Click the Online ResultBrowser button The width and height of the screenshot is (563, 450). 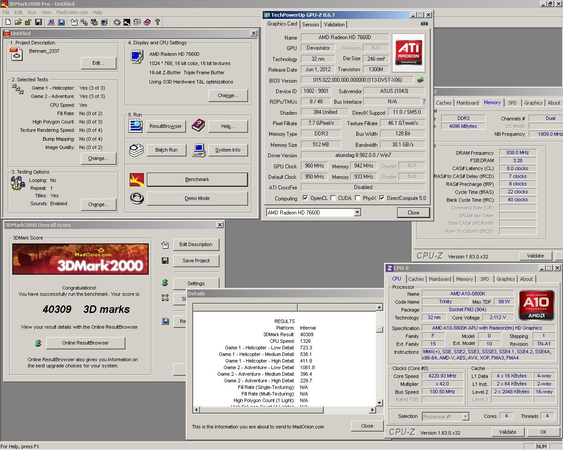pyautogui.click(x=85, y=343)
